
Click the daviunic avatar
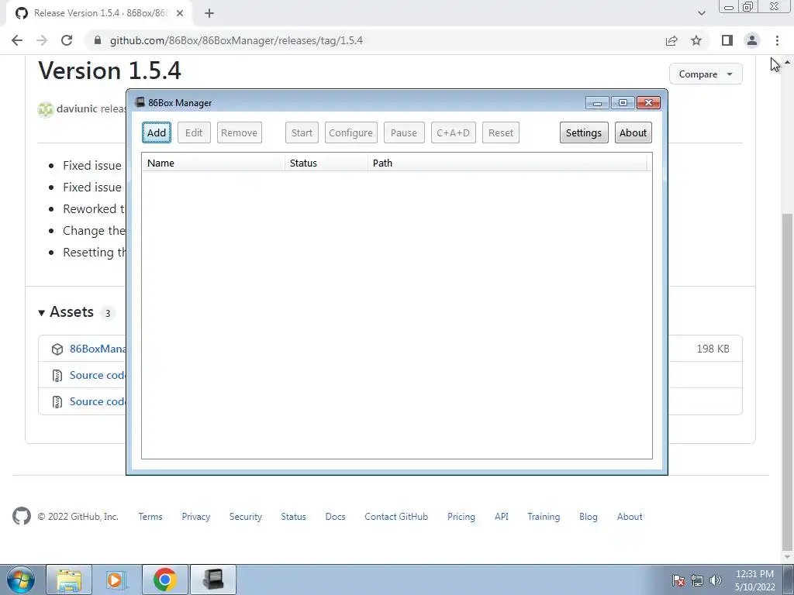46,108
